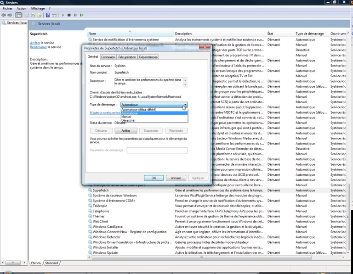Close Propriétés de Superfetch dialog
Screen dimensions: 353x274
205,47
